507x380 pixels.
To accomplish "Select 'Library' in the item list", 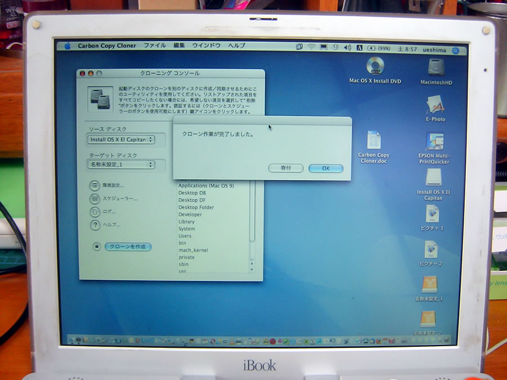I will [x=186, y=222].
